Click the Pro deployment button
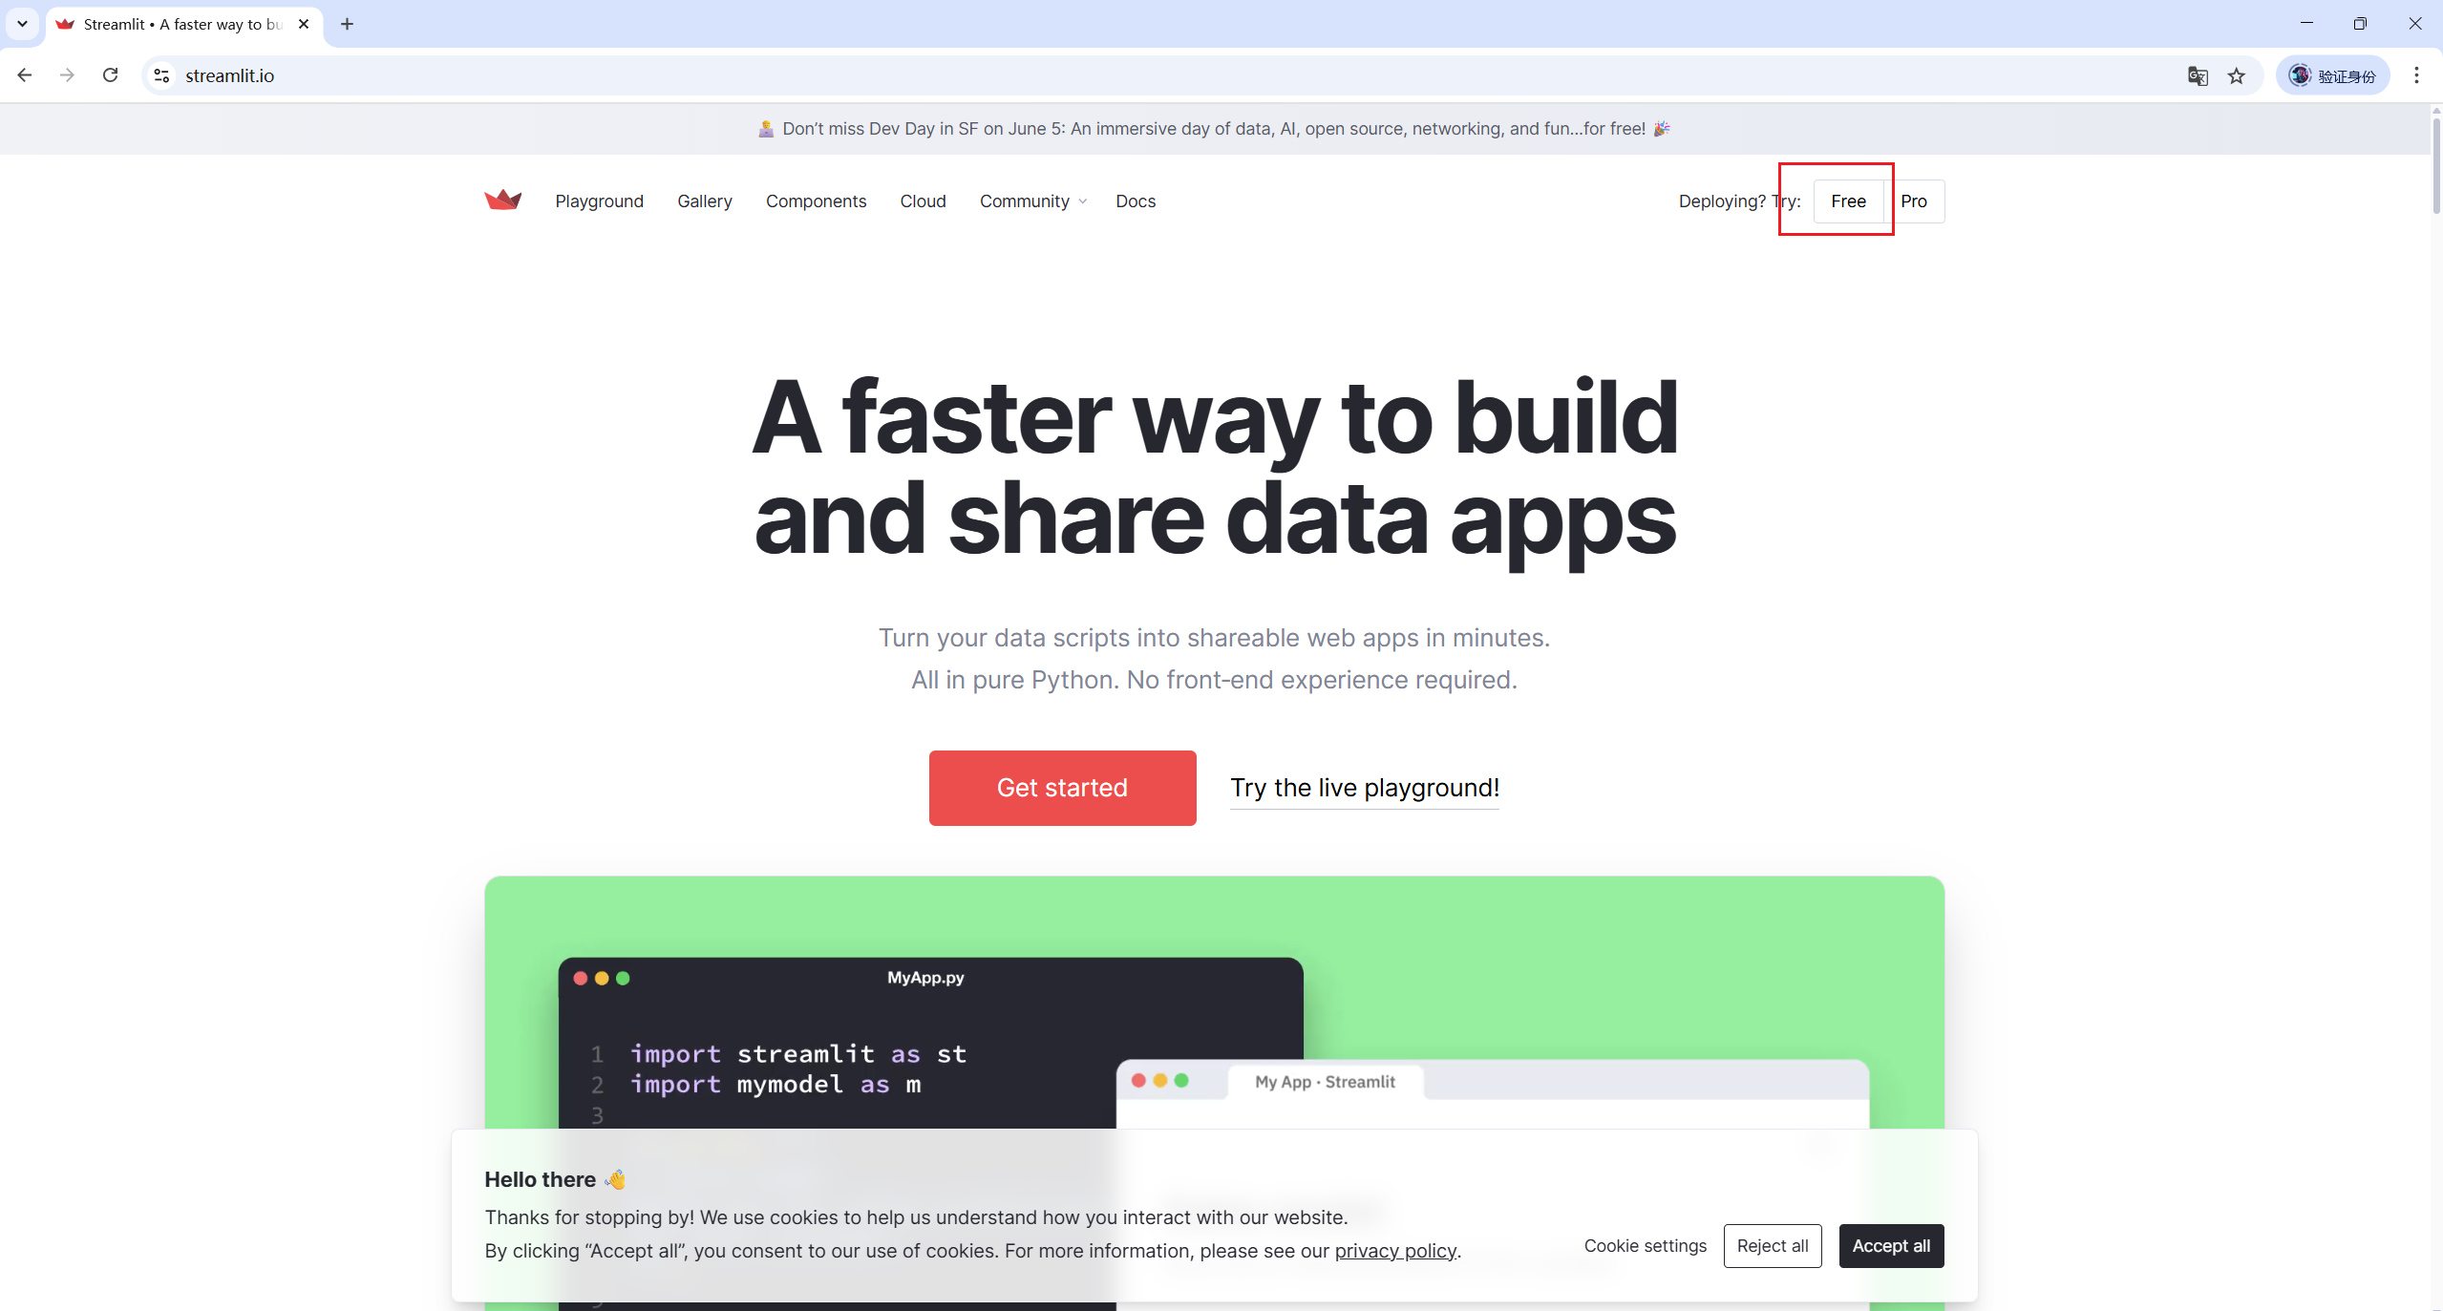Viewport: 2443px width, 1311px height. point(1914,201)
